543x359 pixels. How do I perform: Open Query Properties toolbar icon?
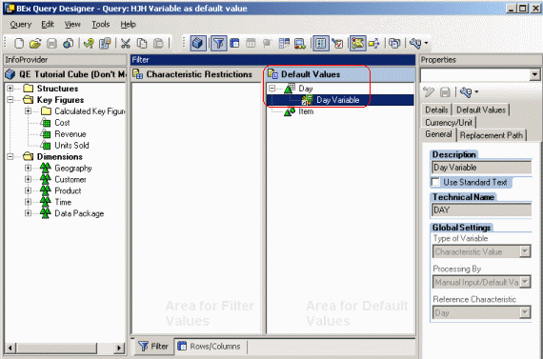(x=105, y=43)
